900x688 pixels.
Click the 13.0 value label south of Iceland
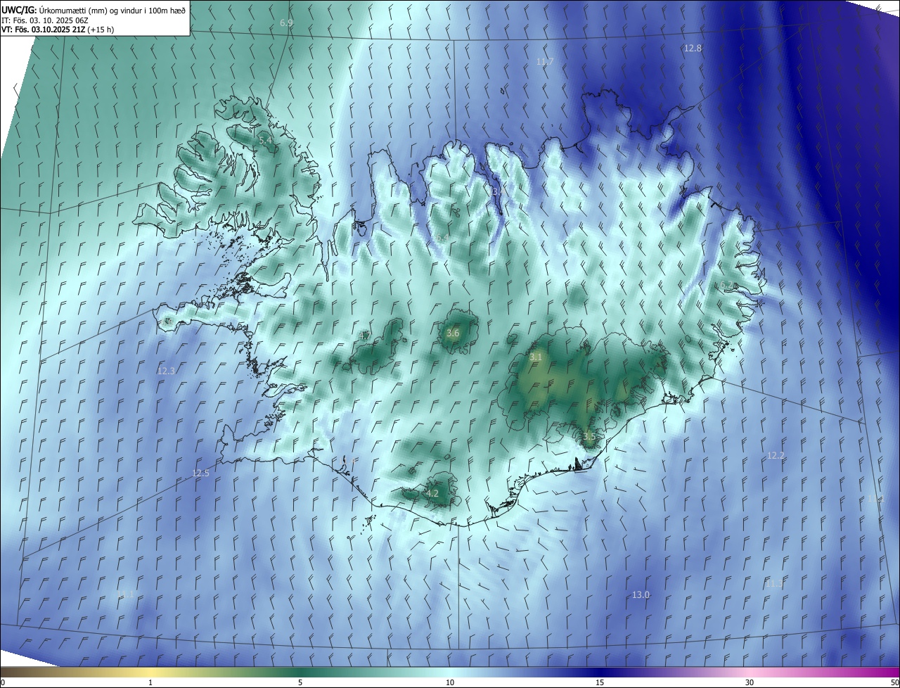641,595
